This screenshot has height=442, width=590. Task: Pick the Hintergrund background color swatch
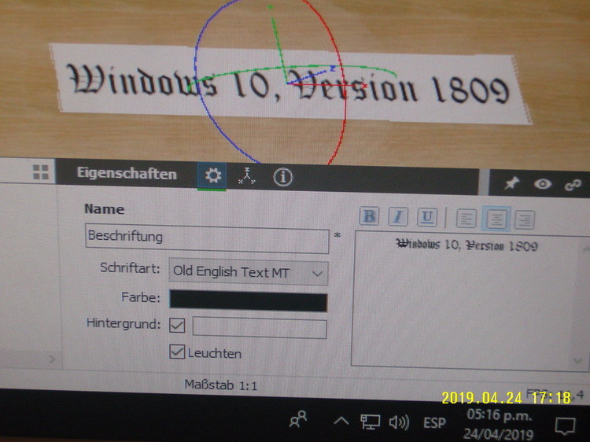[x=260, y=328]
